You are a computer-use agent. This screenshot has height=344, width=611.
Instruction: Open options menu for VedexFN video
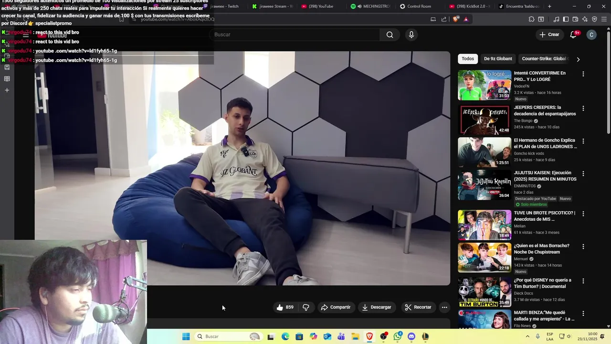pos(583,74)
